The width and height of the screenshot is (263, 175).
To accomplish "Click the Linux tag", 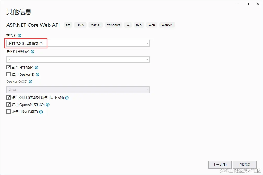I will point(80,25).
